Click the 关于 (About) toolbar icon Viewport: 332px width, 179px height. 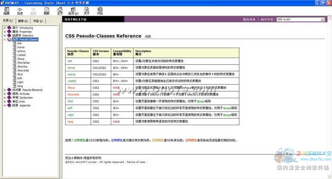(x=87, y=9)
